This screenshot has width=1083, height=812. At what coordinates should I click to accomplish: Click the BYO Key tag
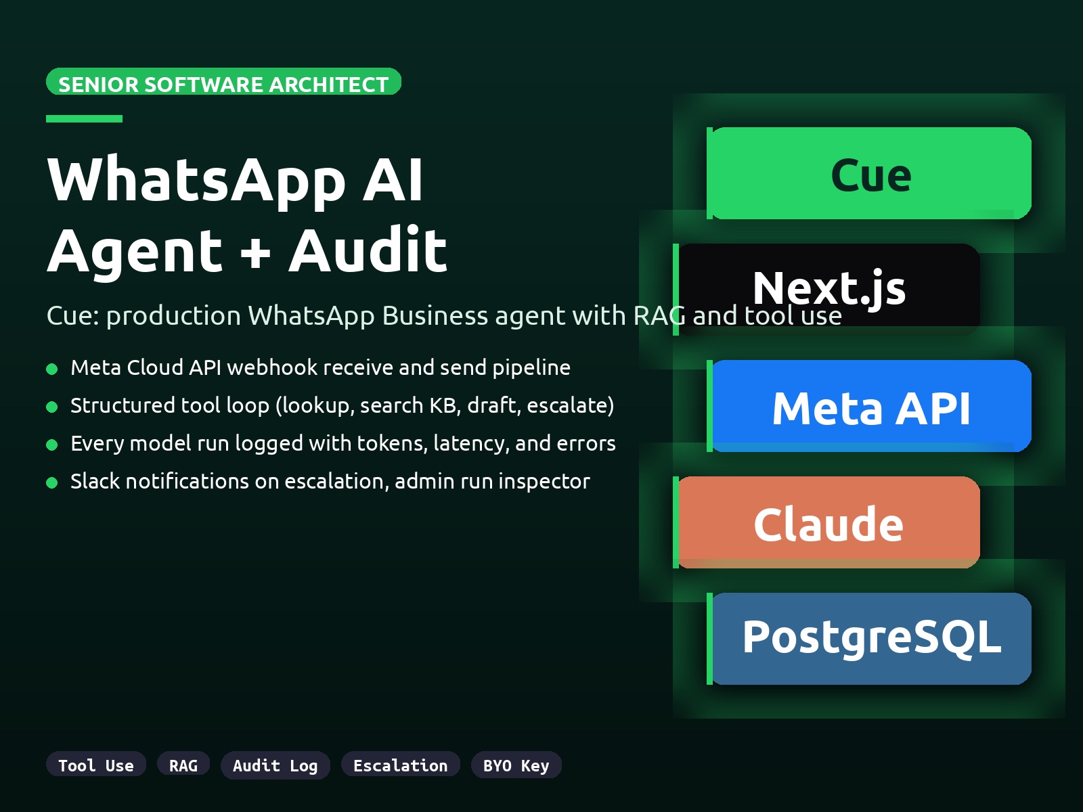pyautogui.click(x=516, y=765)
